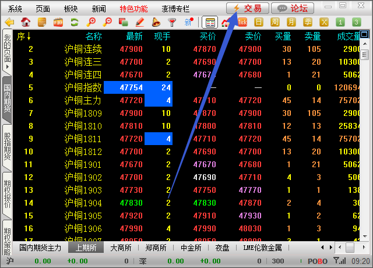Click the 新 news icon
Viewport: 373px width, 268px height.
coord(188,23)
